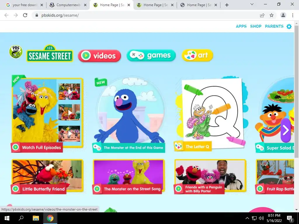The image size is (299, 224).
Task: Click the Sesame Street logo
Action: point(50,54)
